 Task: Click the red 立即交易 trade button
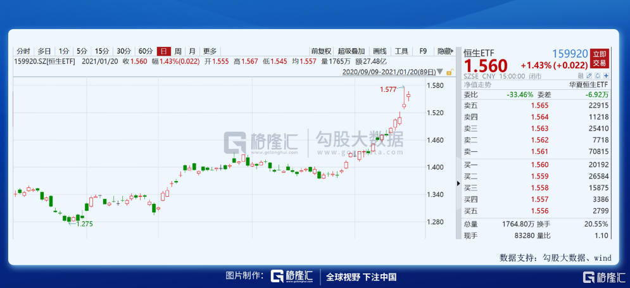pyautogui.click(x=600, y=59)
